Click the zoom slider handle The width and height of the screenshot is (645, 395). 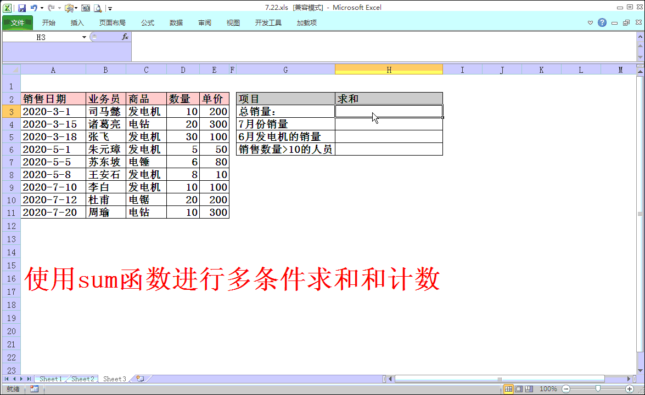click(598, 389)
